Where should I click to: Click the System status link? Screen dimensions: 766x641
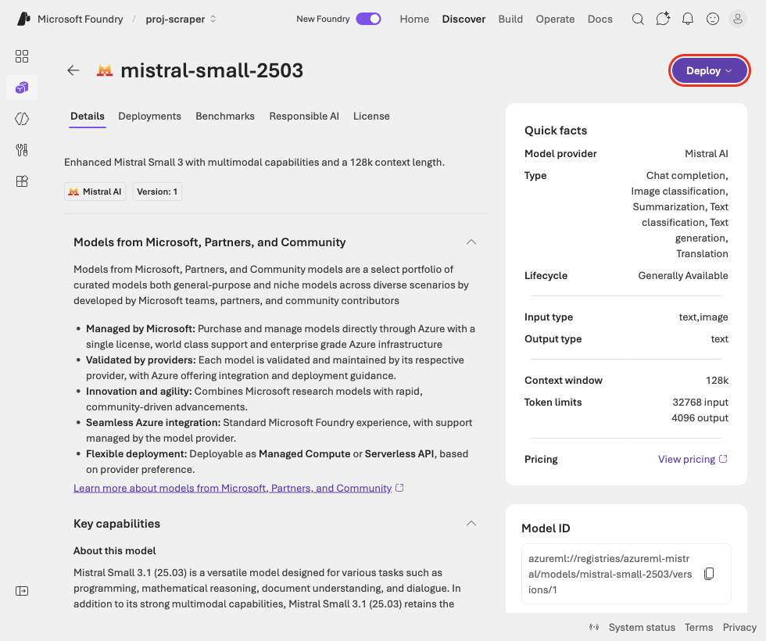point(642,627)
